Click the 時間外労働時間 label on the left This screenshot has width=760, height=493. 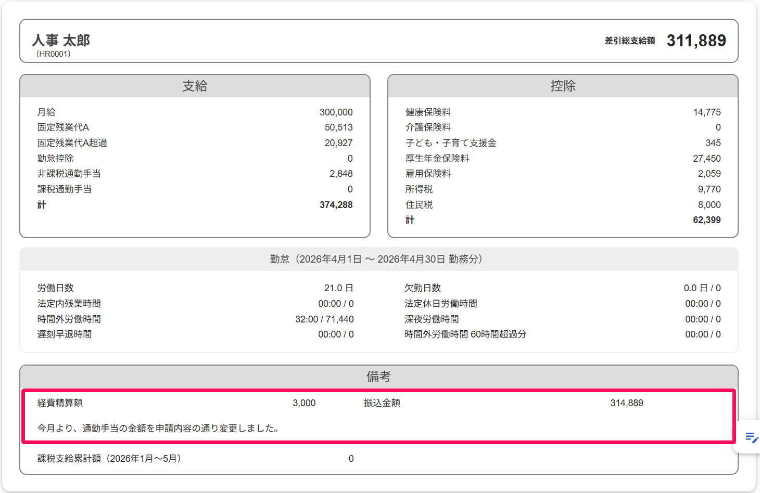coord(69,319)
